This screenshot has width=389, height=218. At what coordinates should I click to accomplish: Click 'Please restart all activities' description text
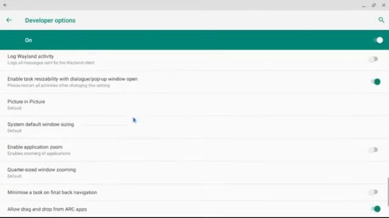(x=58, y=85)
